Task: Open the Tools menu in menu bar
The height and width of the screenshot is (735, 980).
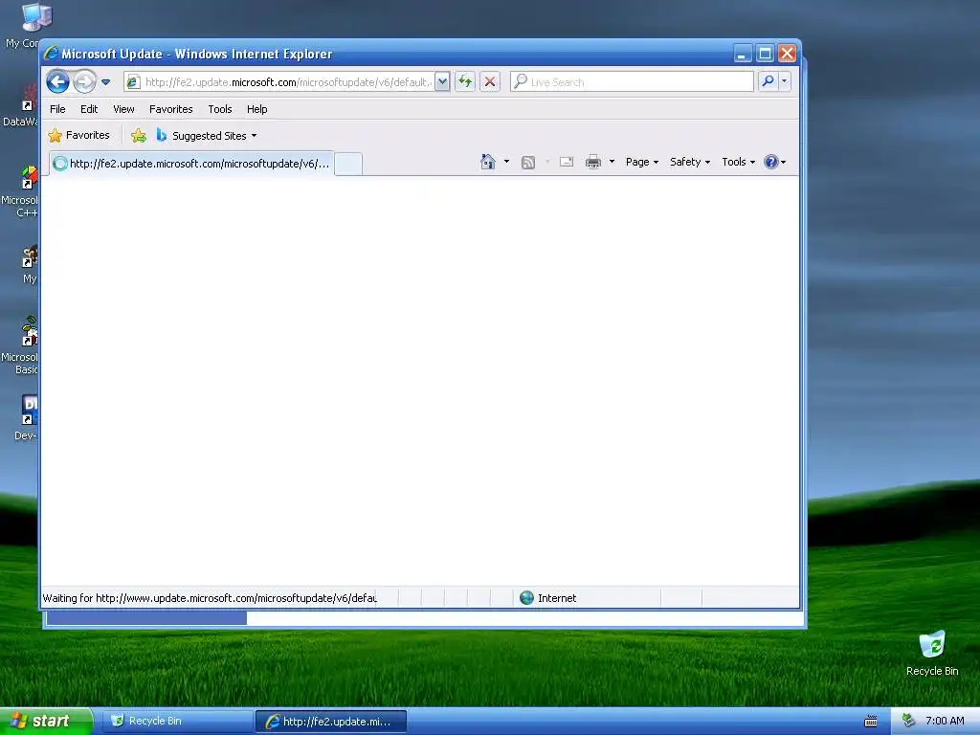Action: click(220, 109)
